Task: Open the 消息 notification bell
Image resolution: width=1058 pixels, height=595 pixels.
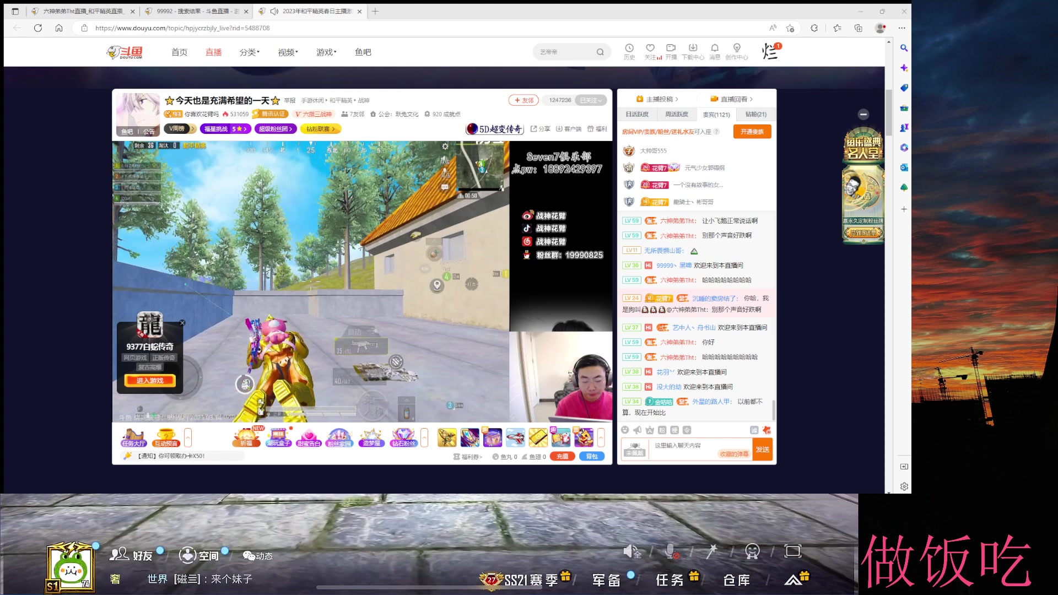Action: pyautogui.click(x=715, y=51)
